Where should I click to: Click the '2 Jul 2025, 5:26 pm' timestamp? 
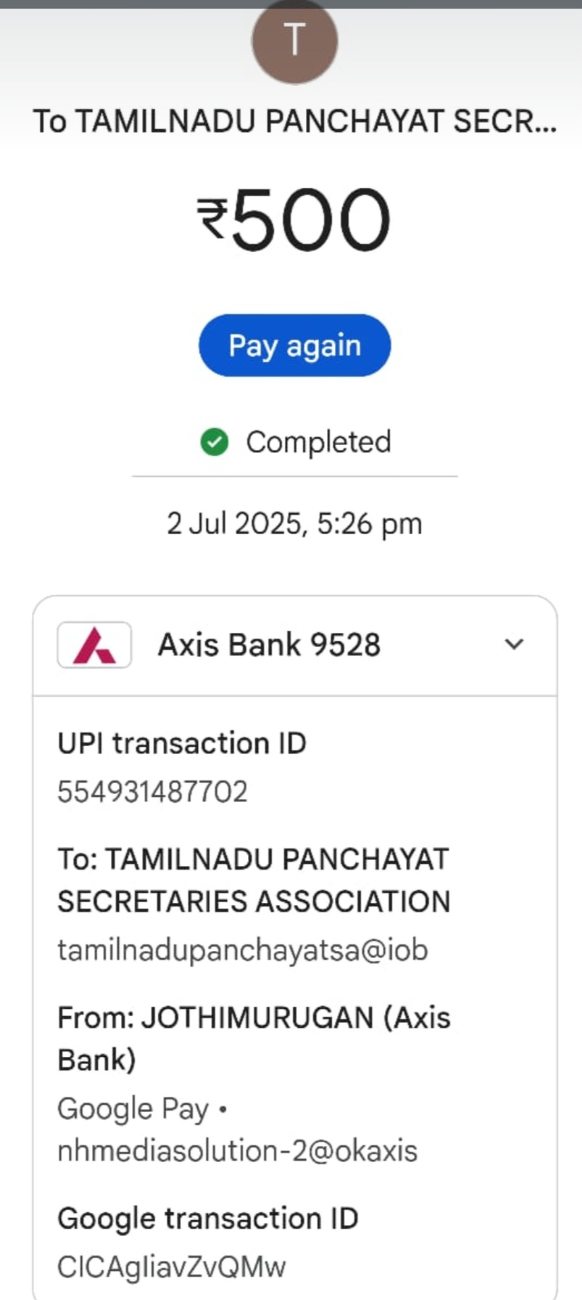294,523
